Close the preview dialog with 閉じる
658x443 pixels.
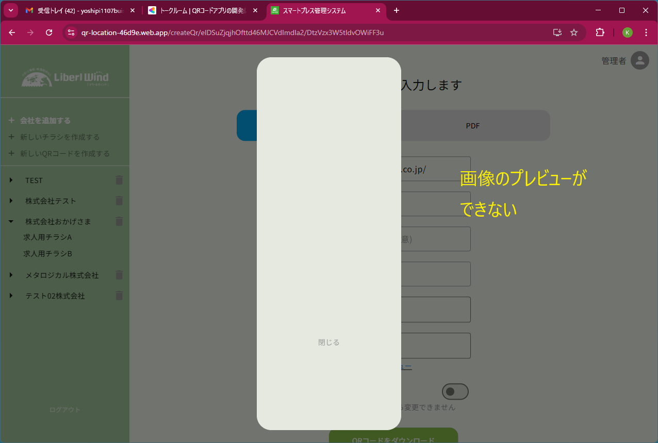pos(329,342)
